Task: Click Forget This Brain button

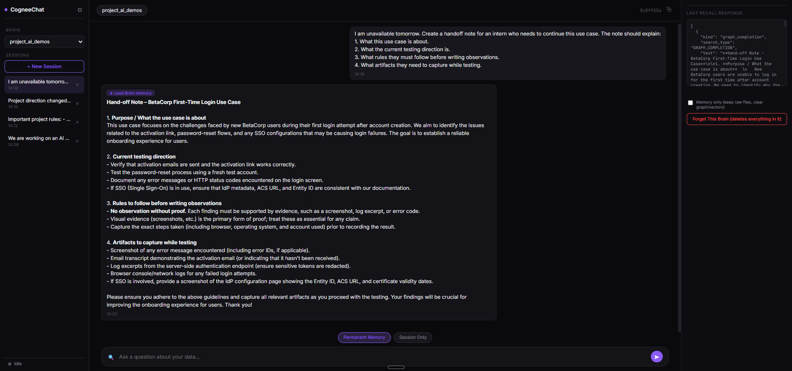Action: 737,119
